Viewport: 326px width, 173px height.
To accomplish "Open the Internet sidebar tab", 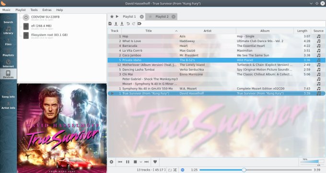I will [x=8, y=64].
